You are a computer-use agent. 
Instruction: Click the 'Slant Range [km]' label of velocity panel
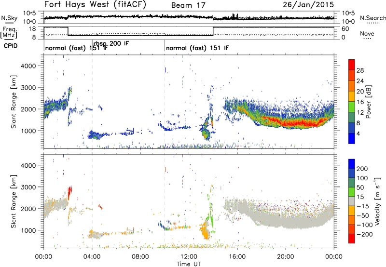pyautogui.click(x=14, y=201)
